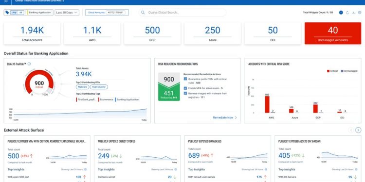365x182 pixels.
Task: Click the info icon in Object Stores insights
Action: coord(176,169)
